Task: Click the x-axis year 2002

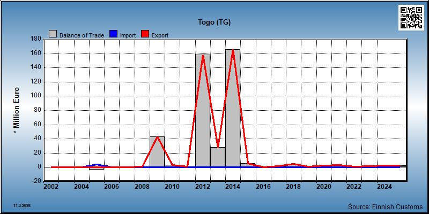Action: (51, 187)
